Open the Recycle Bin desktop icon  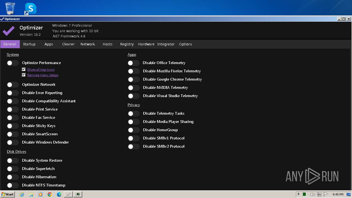(10, 8)
